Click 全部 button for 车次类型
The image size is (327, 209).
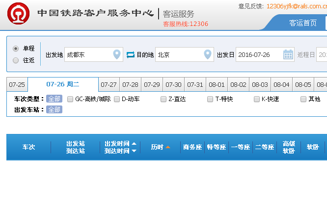tap(54, 99)
